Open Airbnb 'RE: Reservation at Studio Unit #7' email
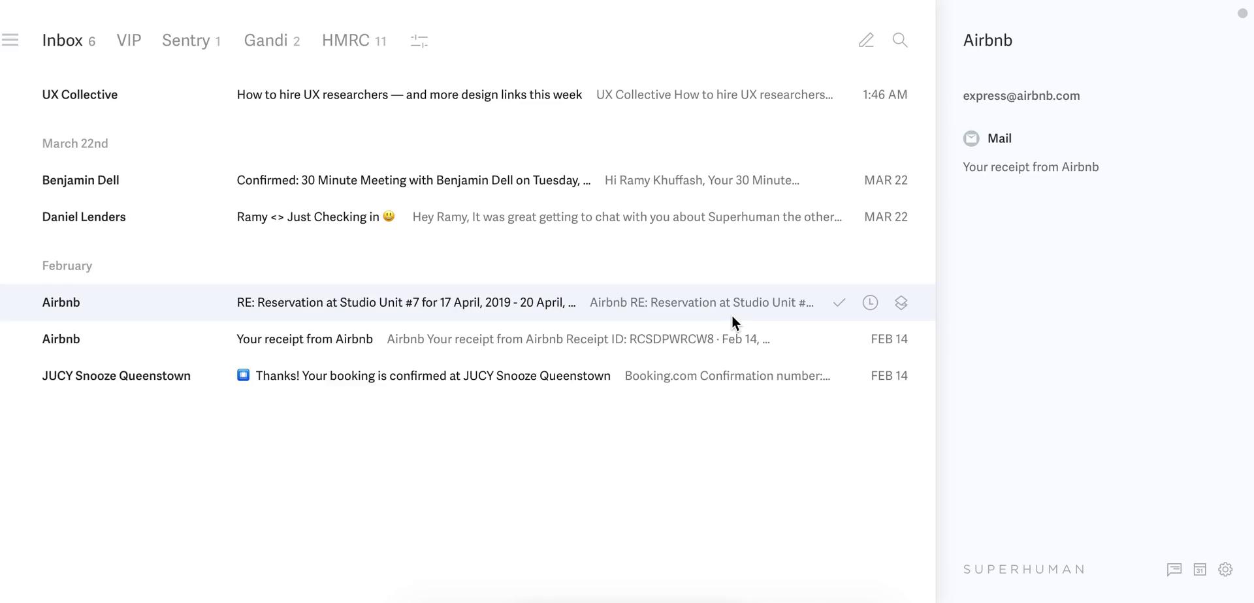Viewport: 1254px width, 603px height. point(468,302)
